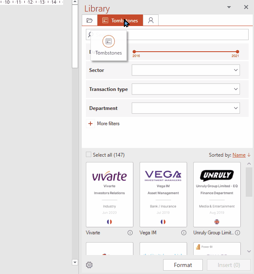Screen dimensions: 254x274
Task: Click the search magnifier icon
Action: click(x=90, y=34)
